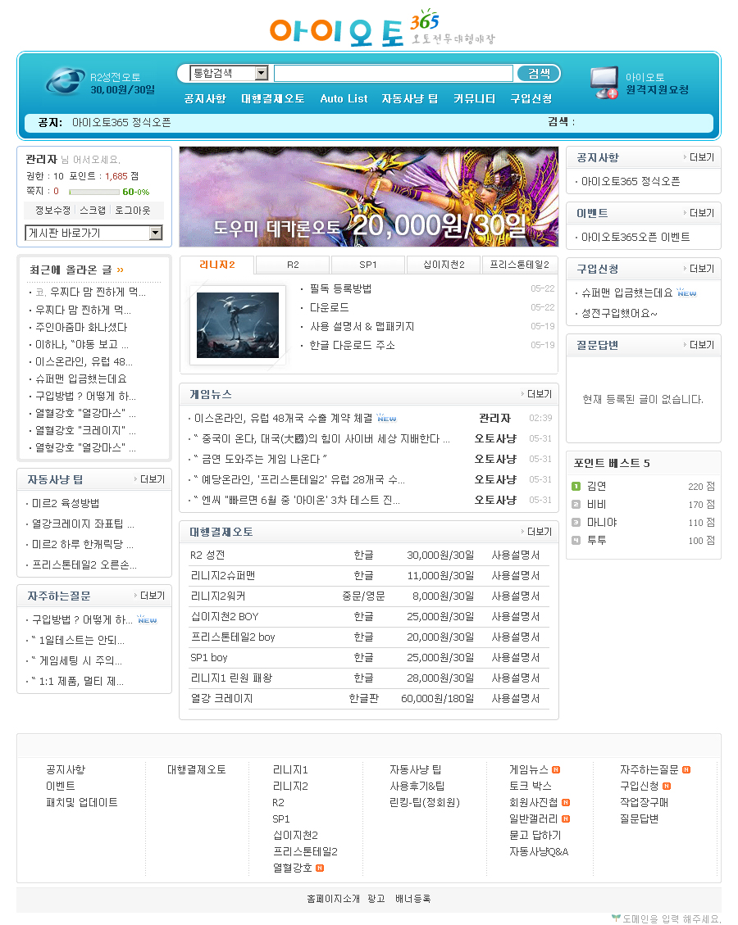Click the remote support monitor icon
This screenshot has height=925, width=738.
604,83
